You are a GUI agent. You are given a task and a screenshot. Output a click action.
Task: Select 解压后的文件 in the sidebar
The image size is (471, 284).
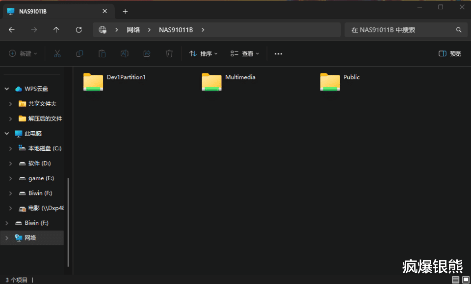pyautogui.click(x=45, y=119)
